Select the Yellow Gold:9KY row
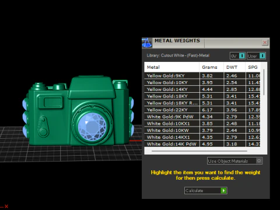Screen dimensions: 280x210 202,76
